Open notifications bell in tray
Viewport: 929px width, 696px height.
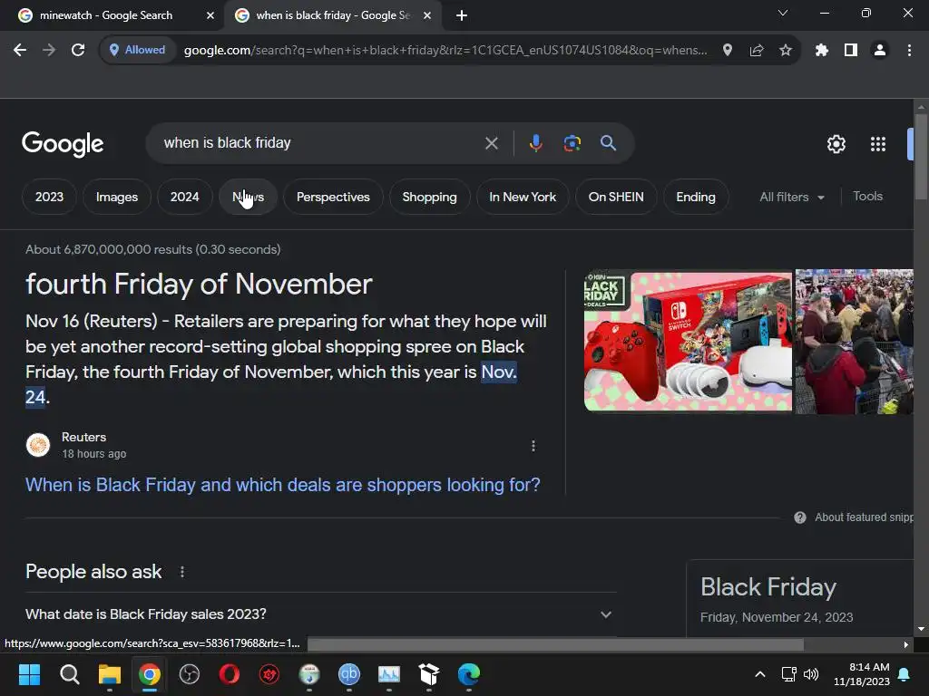tap(905, 674)
